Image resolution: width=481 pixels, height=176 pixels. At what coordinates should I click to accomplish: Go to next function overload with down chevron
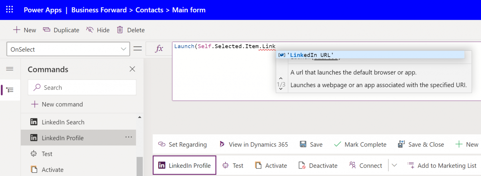click(x=281, y=89)
